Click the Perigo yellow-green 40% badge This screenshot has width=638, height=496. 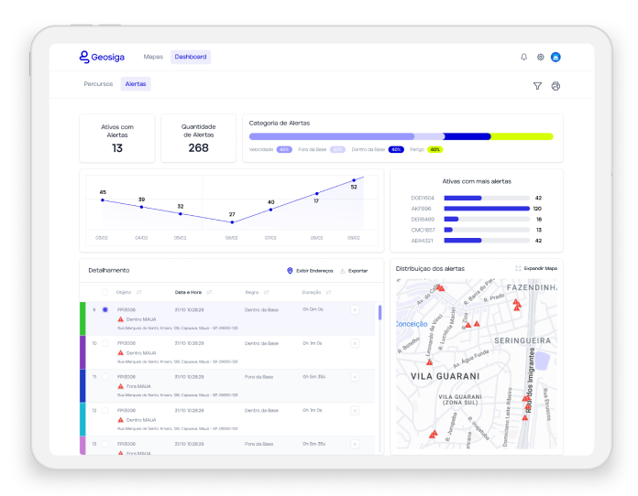click(435, 149)
